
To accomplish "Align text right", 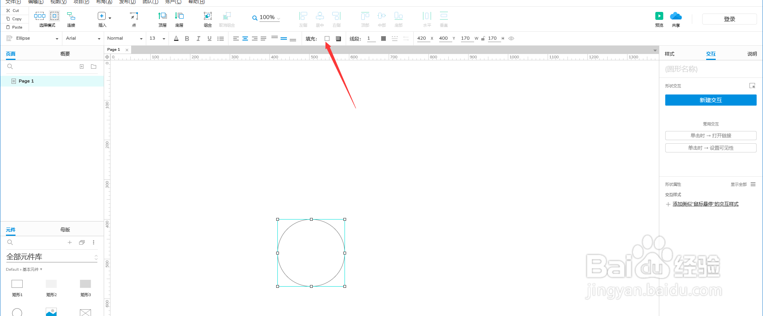I will pyautogui.click(x=254, y=39).
